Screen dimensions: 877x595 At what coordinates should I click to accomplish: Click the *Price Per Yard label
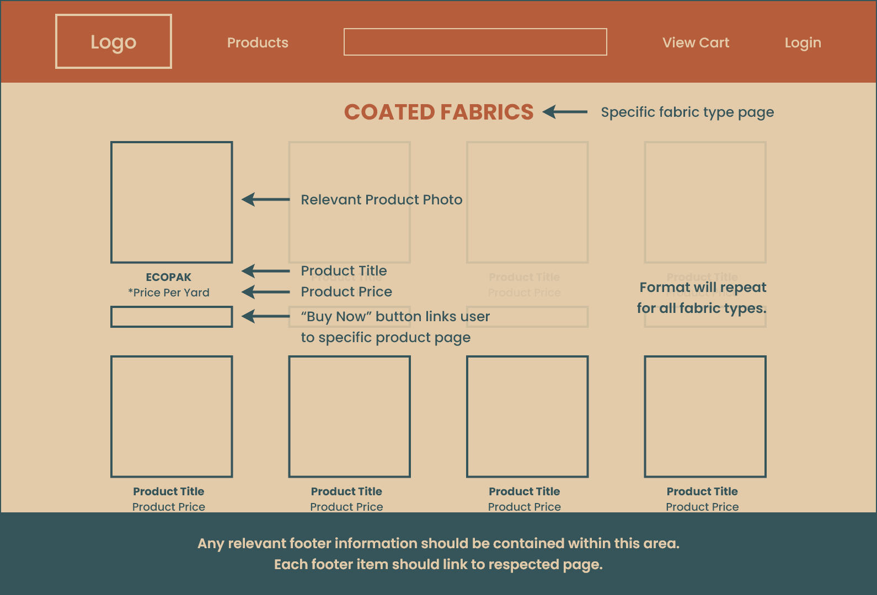click(x=169, y=293)
